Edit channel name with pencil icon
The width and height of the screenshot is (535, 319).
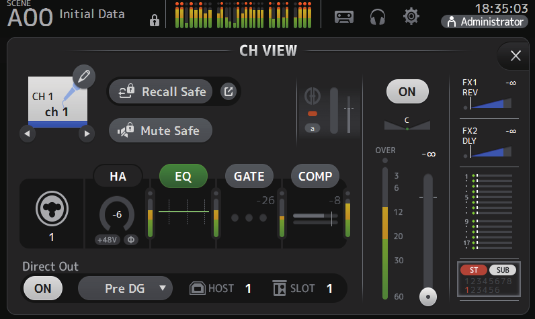[x=84, y=77]
